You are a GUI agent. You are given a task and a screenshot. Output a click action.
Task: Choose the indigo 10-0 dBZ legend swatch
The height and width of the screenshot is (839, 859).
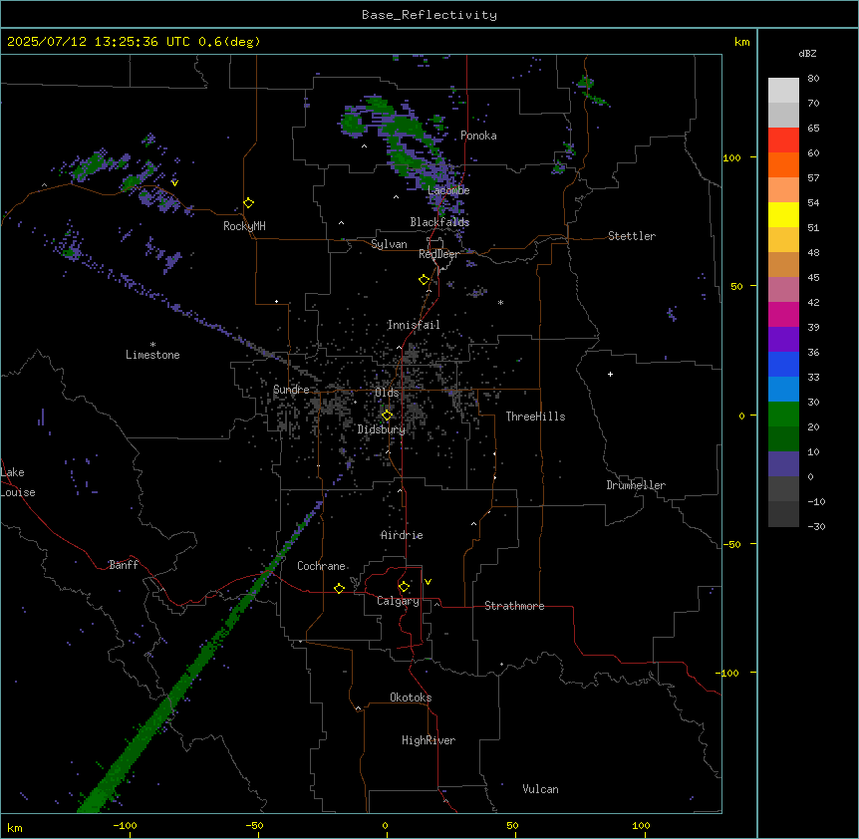tap(783, 464)
